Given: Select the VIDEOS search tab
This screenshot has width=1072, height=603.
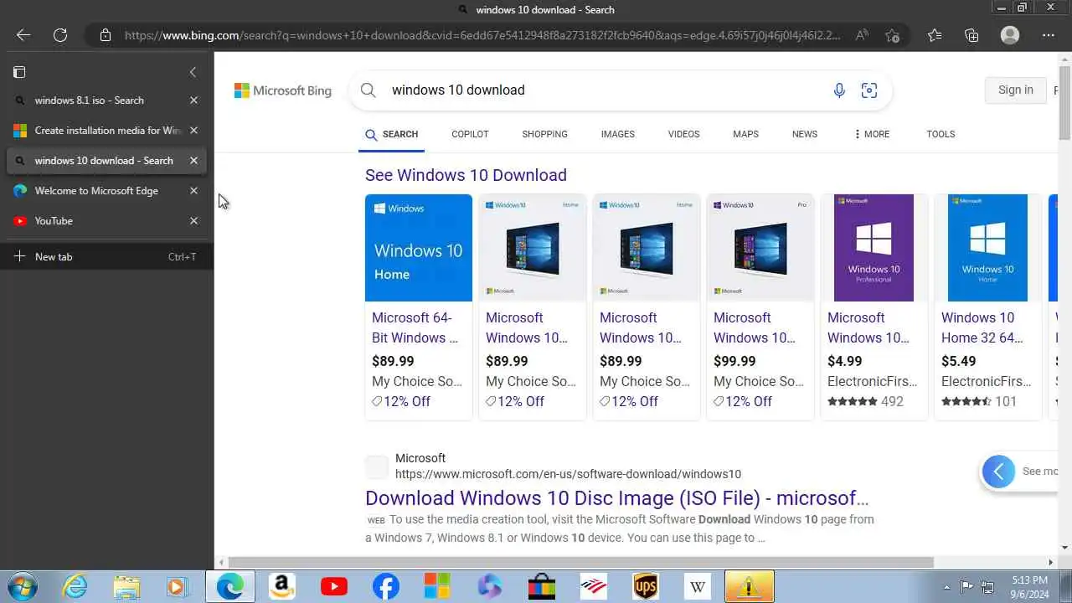Looking at the screenshot, I should click(x=683, y=134).
